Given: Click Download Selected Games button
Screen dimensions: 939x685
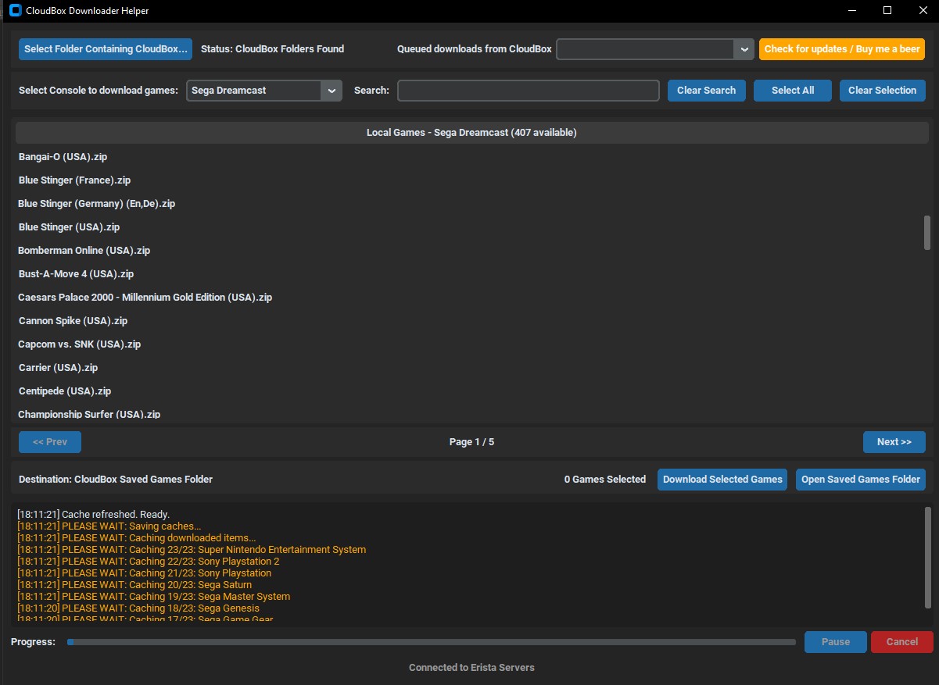Looking at the screenshot, I should tap(722, 480).
